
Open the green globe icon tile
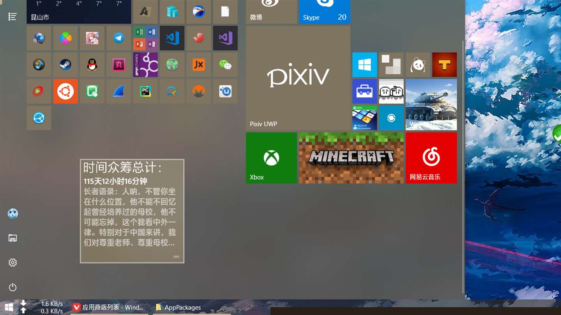[x=172, y=65]
